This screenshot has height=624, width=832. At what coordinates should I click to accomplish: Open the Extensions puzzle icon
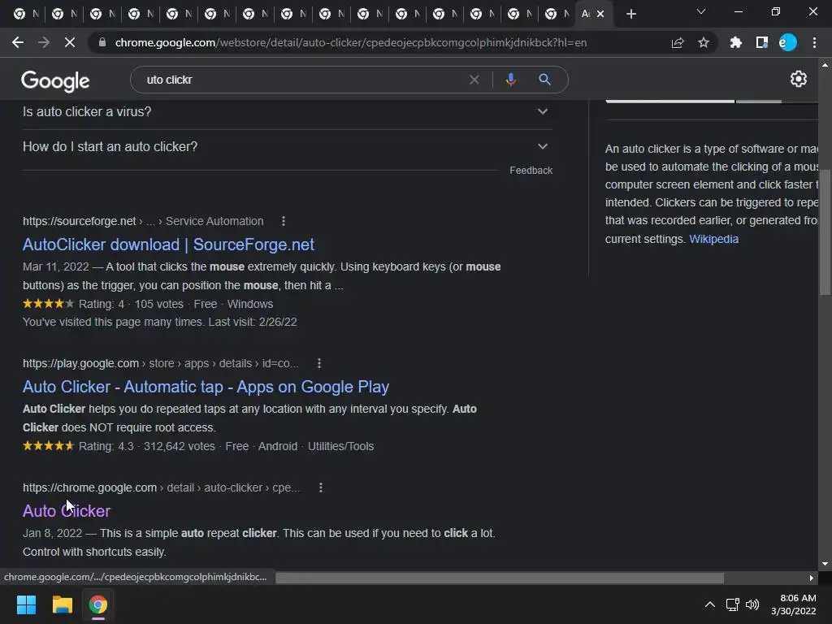pyautogui.click(x=736, y=42)
